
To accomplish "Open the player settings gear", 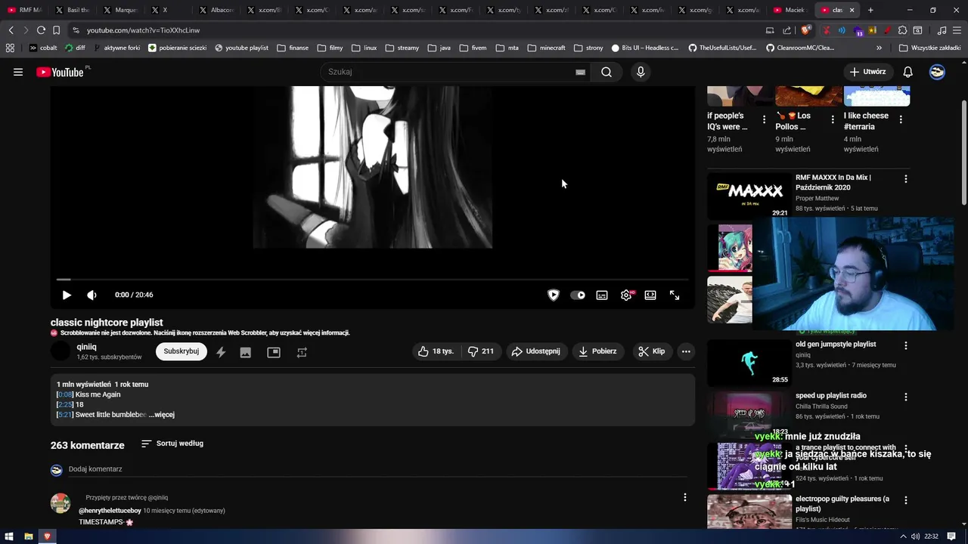I will tap(626, 295).
